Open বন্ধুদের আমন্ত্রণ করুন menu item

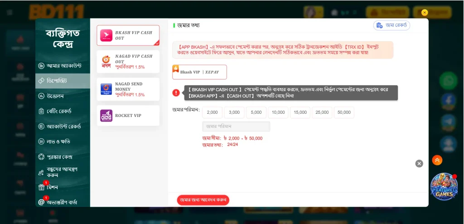pyautogui.click(x=63, y=172)
